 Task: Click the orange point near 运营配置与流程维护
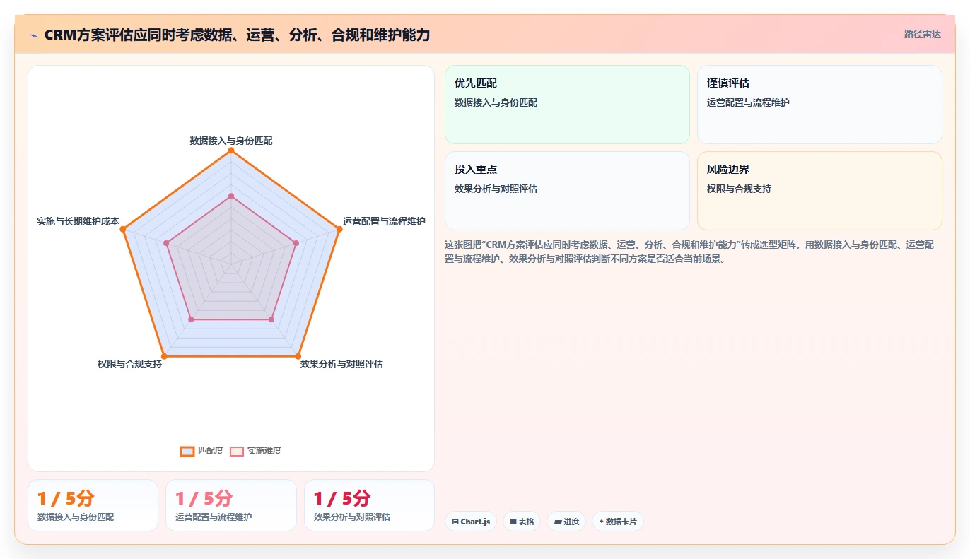[339, 229]
